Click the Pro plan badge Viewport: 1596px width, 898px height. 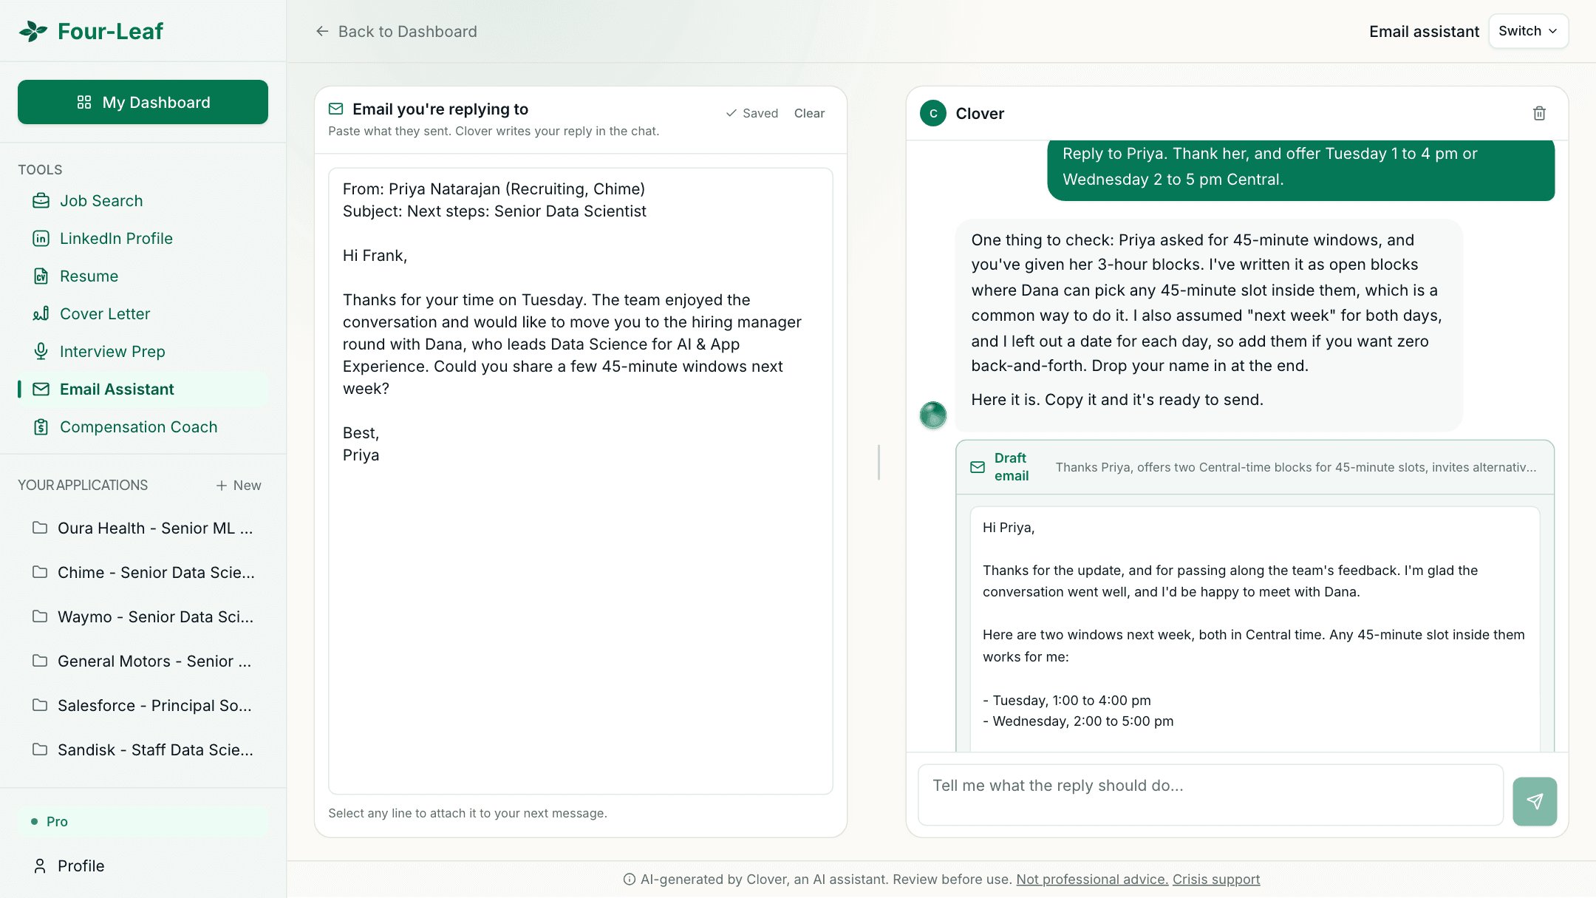143,822
